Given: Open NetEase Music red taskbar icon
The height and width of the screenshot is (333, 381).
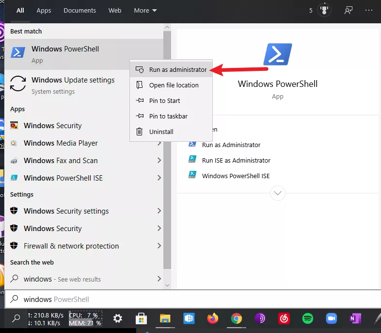Looking at the screenshot, I should tap(284, 318).
